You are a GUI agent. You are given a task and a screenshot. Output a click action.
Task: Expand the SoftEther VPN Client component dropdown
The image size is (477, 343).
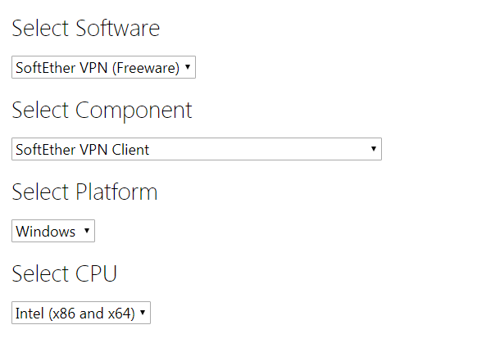click(197, 149)
